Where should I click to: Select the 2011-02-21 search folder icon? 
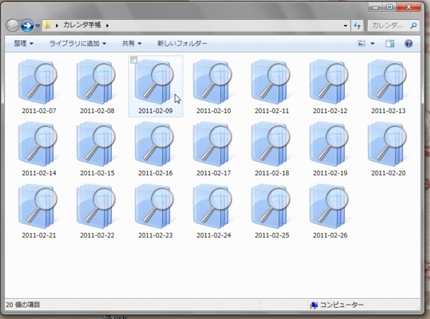tap(38, 206)
